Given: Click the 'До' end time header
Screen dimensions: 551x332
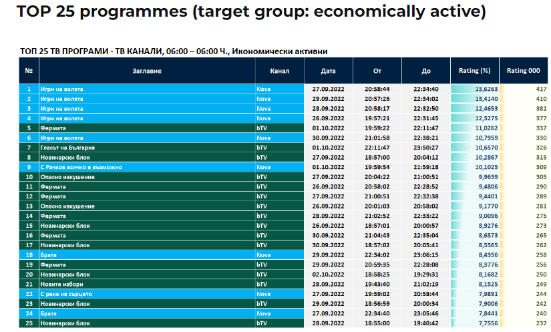Looking at the screenshot, I should click(x=426, y=71).
